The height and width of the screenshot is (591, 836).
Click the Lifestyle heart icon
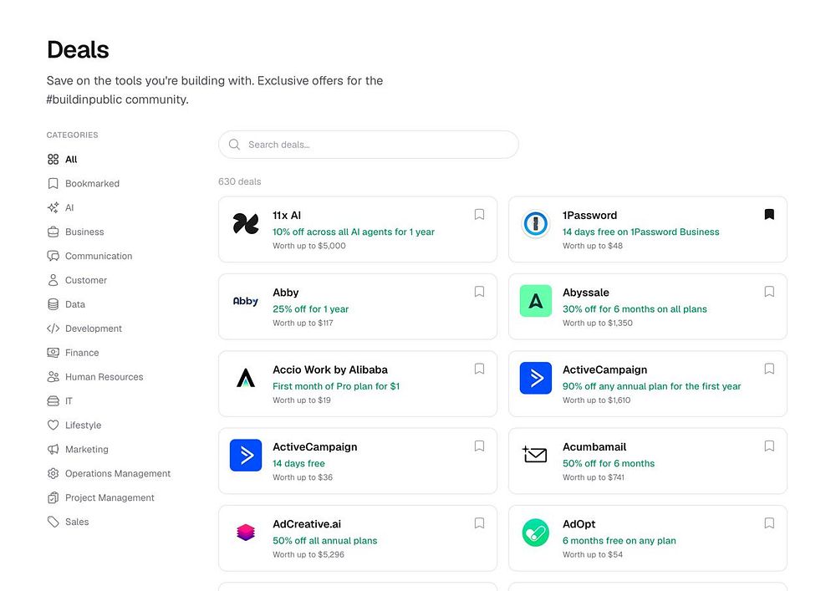pyautogui.click(x=53, y=425)
